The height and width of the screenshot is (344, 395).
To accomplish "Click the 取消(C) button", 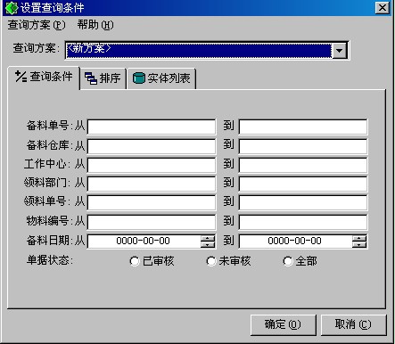I will pos(353,324).
